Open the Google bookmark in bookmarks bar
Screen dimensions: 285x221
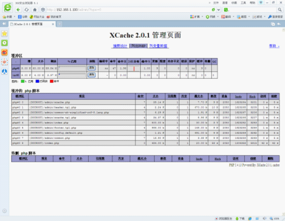[23, 16]
